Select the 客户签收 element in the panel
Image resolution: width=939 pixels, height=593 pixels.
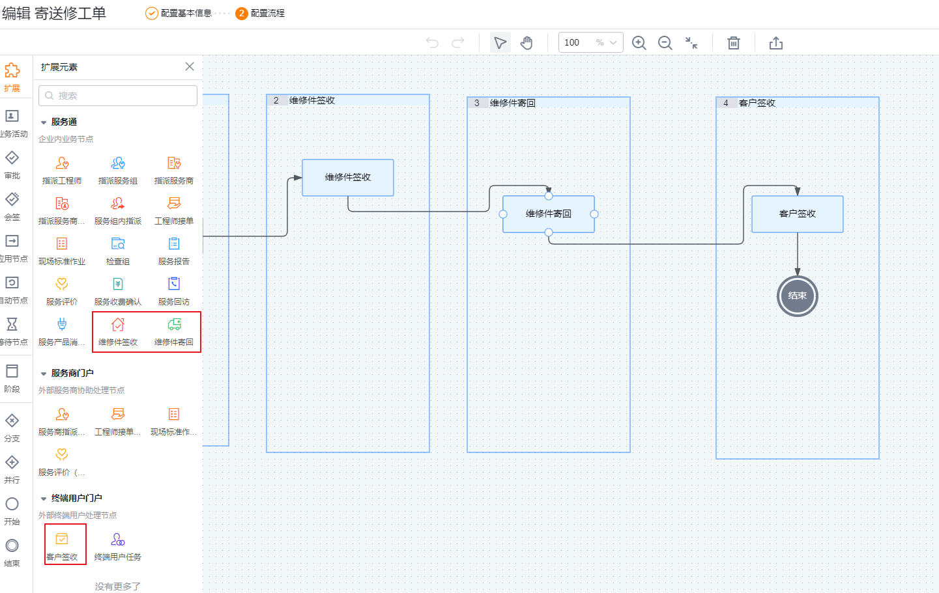(62, 546)
